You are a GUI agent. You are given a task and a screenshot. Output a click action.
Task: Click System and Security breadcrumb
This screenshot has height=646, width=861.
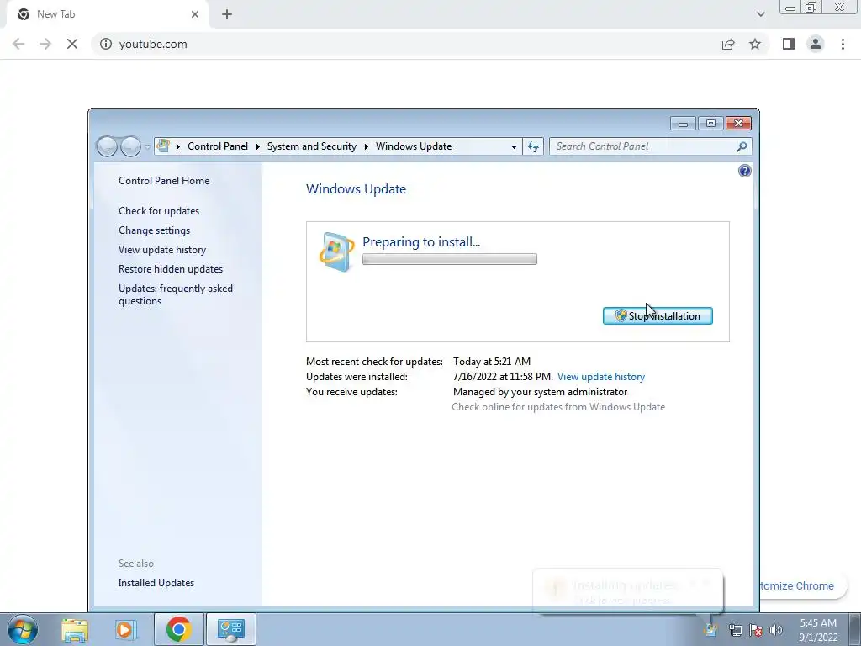click(311, 146)
